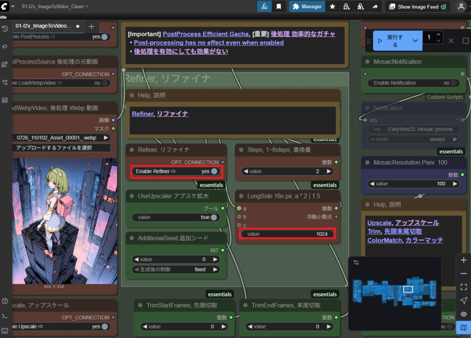Image resolution: width=471 pixels, height=338 pixels.
Task: Open the Manager panel
Action: click(x=307, y=6)
